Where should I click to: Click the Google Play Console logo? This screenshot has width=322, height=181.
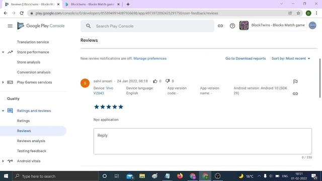click(41, 26)
